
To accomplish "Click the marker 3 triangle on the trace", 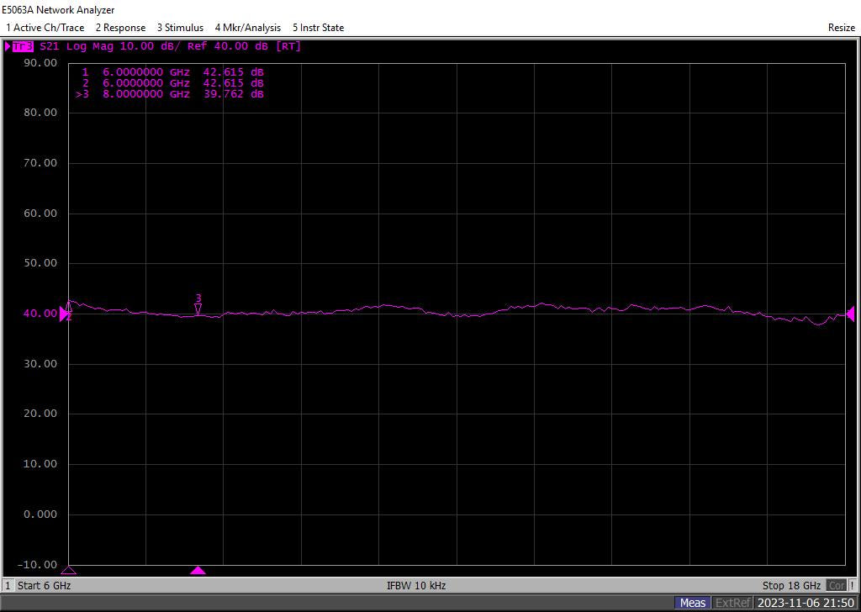I will pos(198,309).
